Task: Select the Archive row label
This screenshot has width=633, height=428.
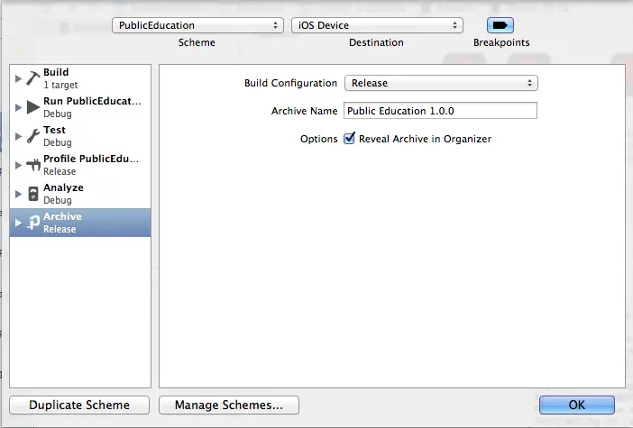Action: [62, 216]
